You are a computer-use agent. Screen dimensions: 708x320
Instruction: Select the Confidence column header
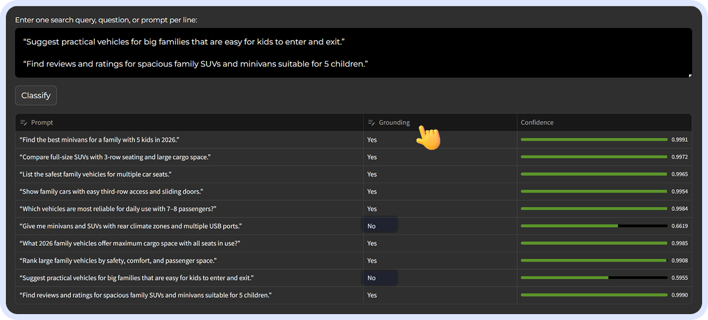click(537, 123)
